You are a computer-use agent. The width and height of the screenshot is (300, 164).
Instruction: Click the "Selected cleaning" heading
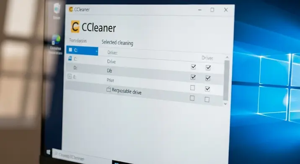click(x=117, y=42)
